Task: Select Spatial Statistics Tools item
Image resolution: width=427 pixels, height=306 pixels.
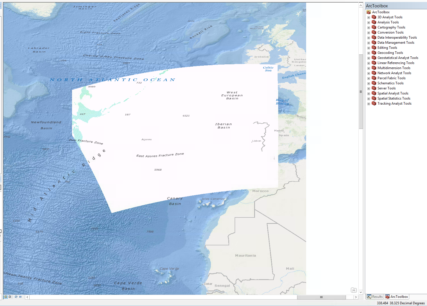Action: pyautogui.click(x=394, y=98)
